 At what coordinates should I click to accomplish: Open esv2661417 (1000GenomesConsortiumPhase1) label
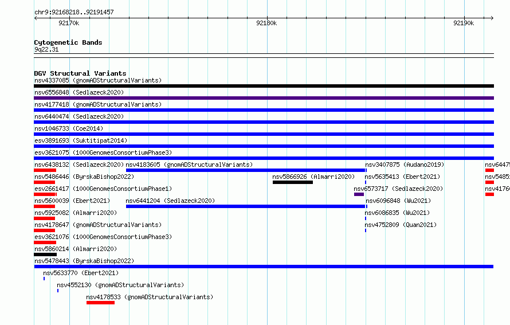click(103, 189)
